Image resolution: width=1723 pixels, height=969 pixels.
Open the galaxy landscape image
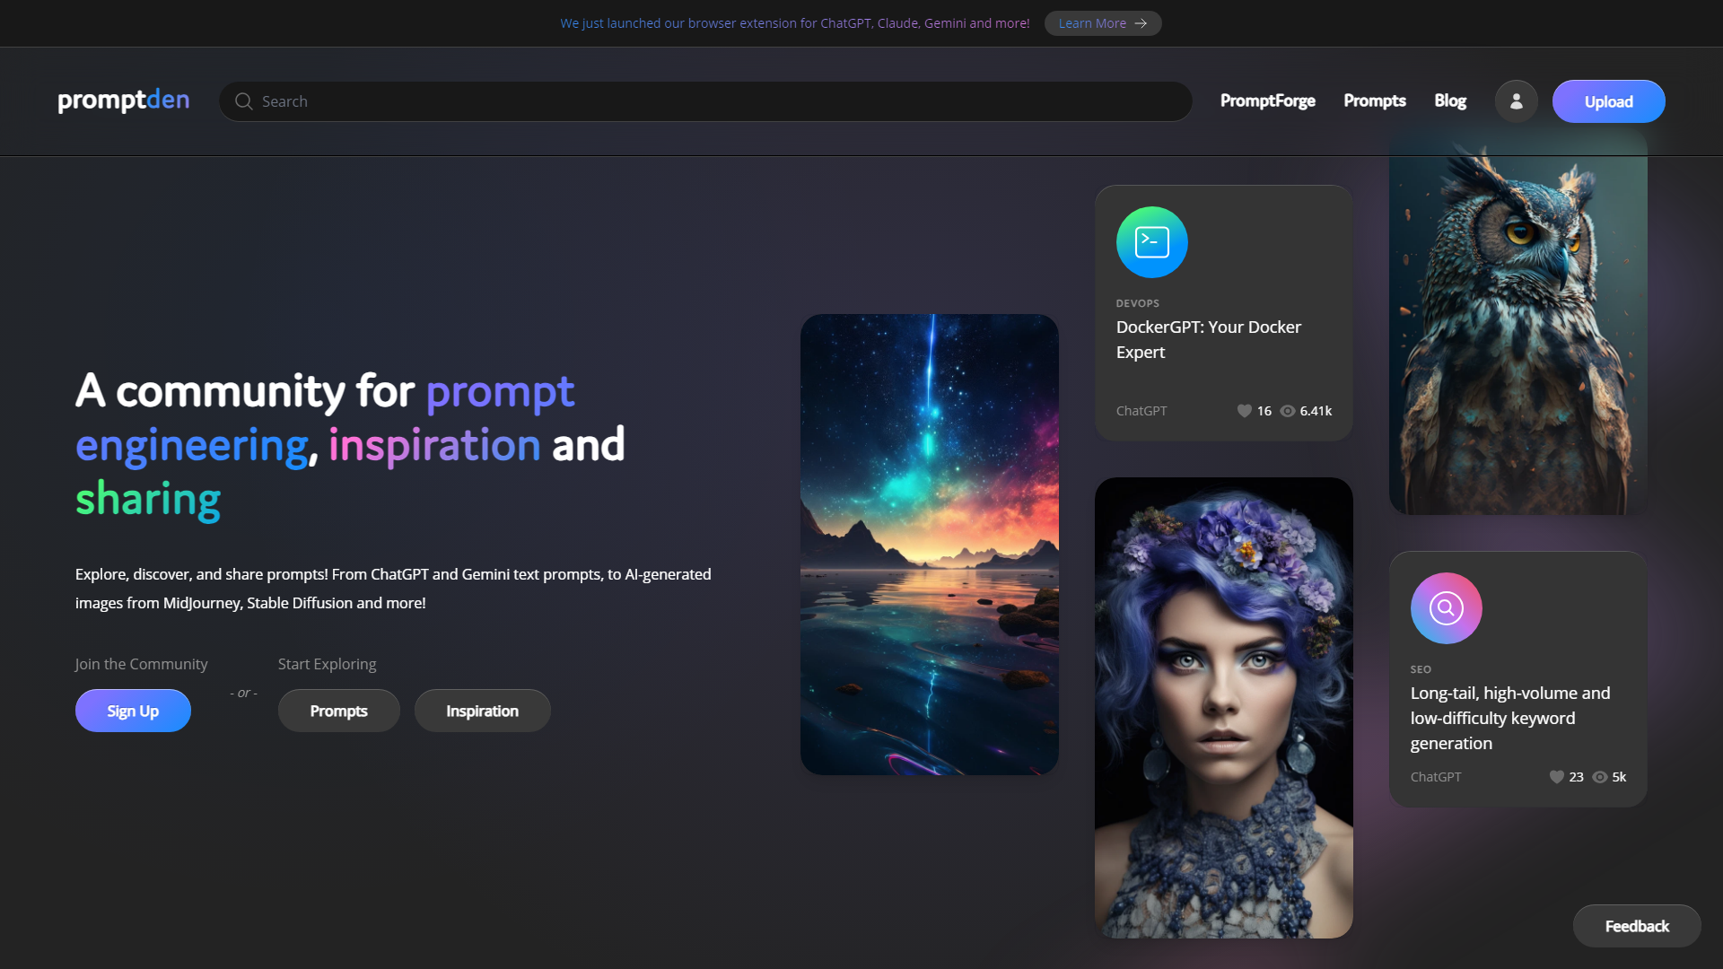pos(929,545)
